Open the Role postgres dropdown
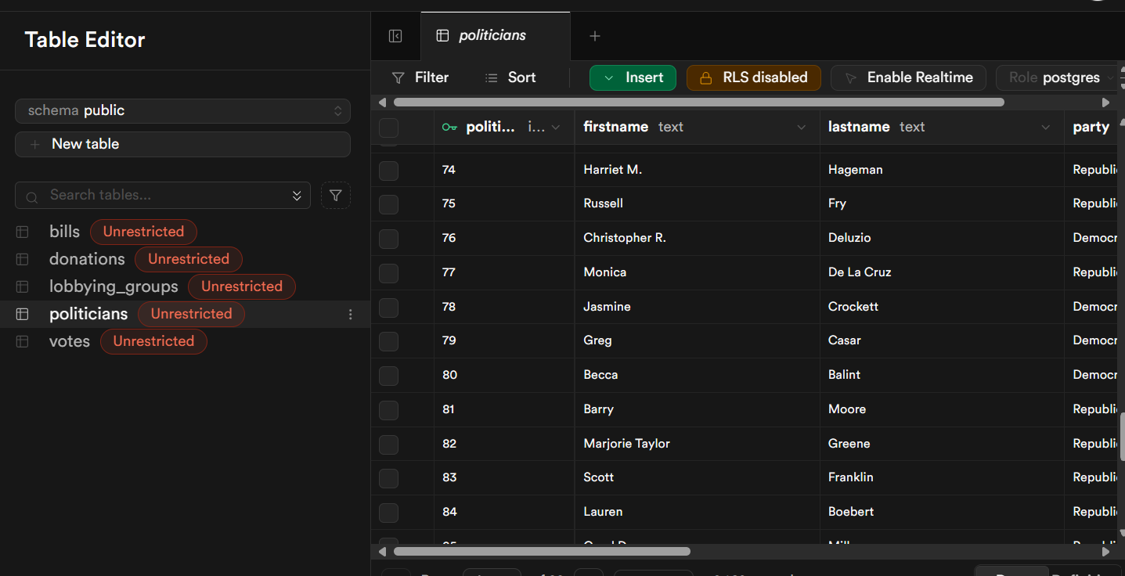1125x576 pixels. 1057,77
